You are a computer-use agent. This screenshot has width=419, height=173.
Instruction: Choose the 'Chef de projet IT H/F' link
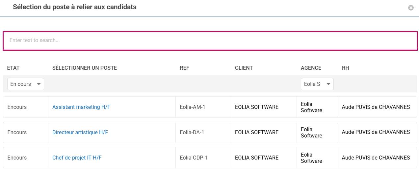tap(77, 158)
